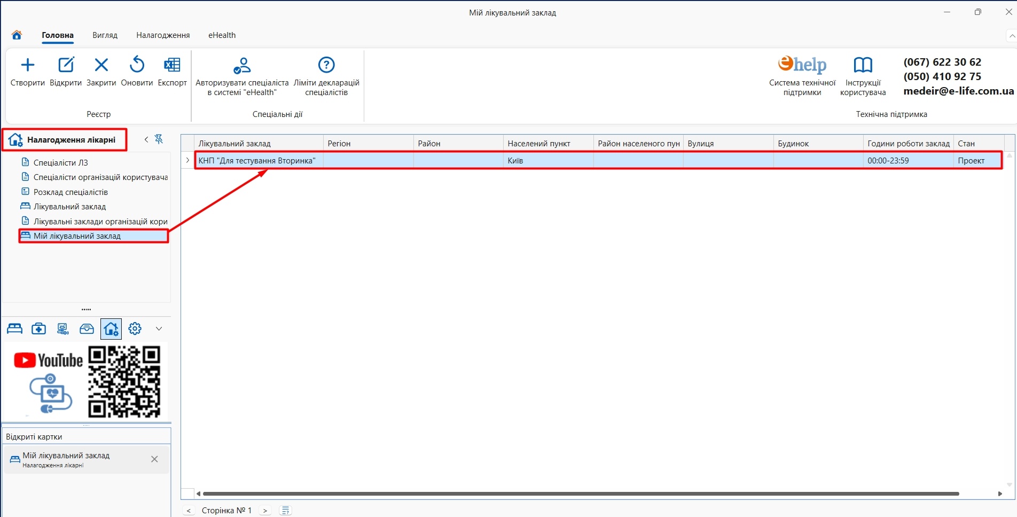Sort by the Населений пункт column header

[x=539, y=144]
